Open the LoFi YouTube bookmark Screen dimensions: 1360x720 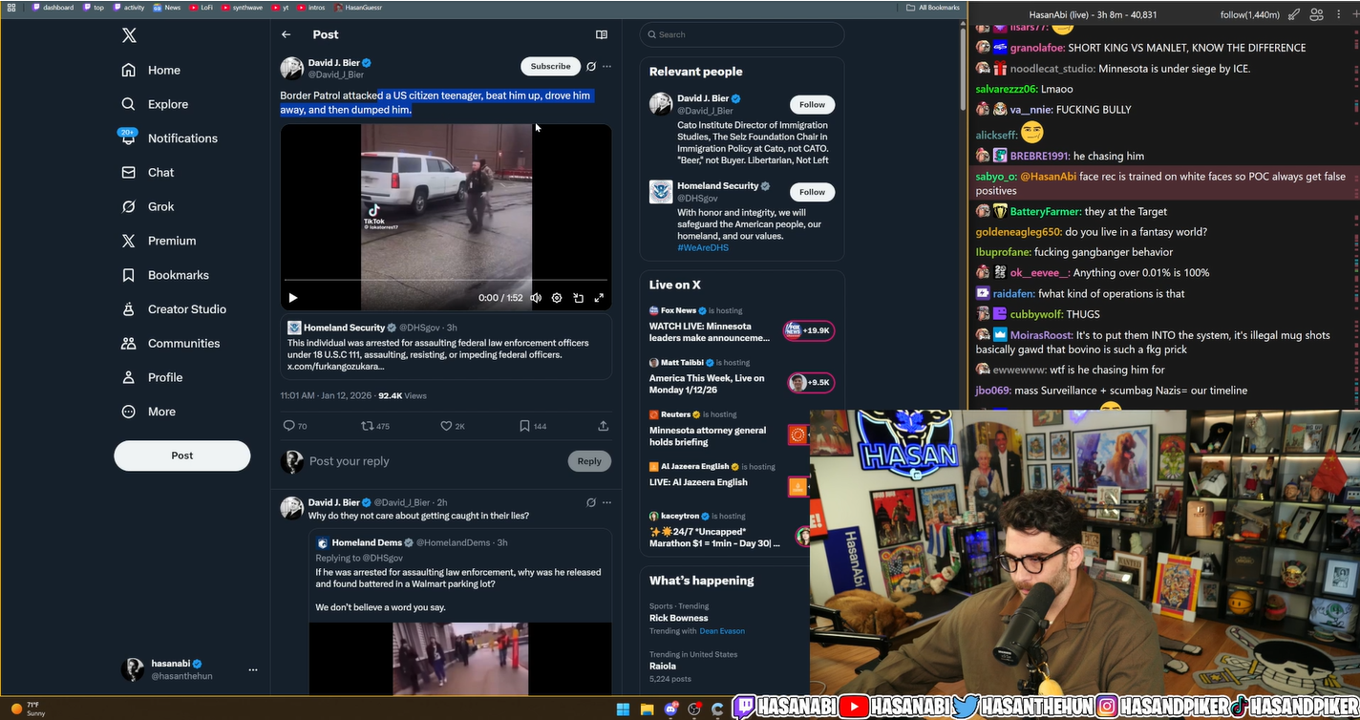(202, 7)
